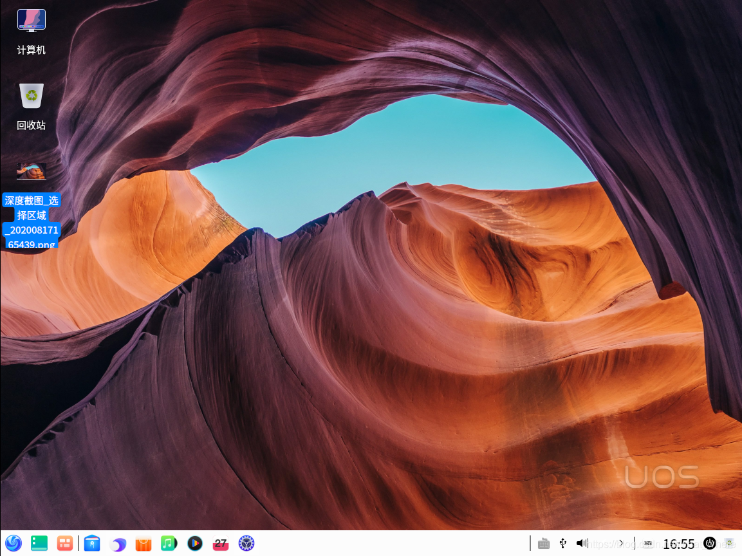Open the launcher from the dock

[14, 543]
